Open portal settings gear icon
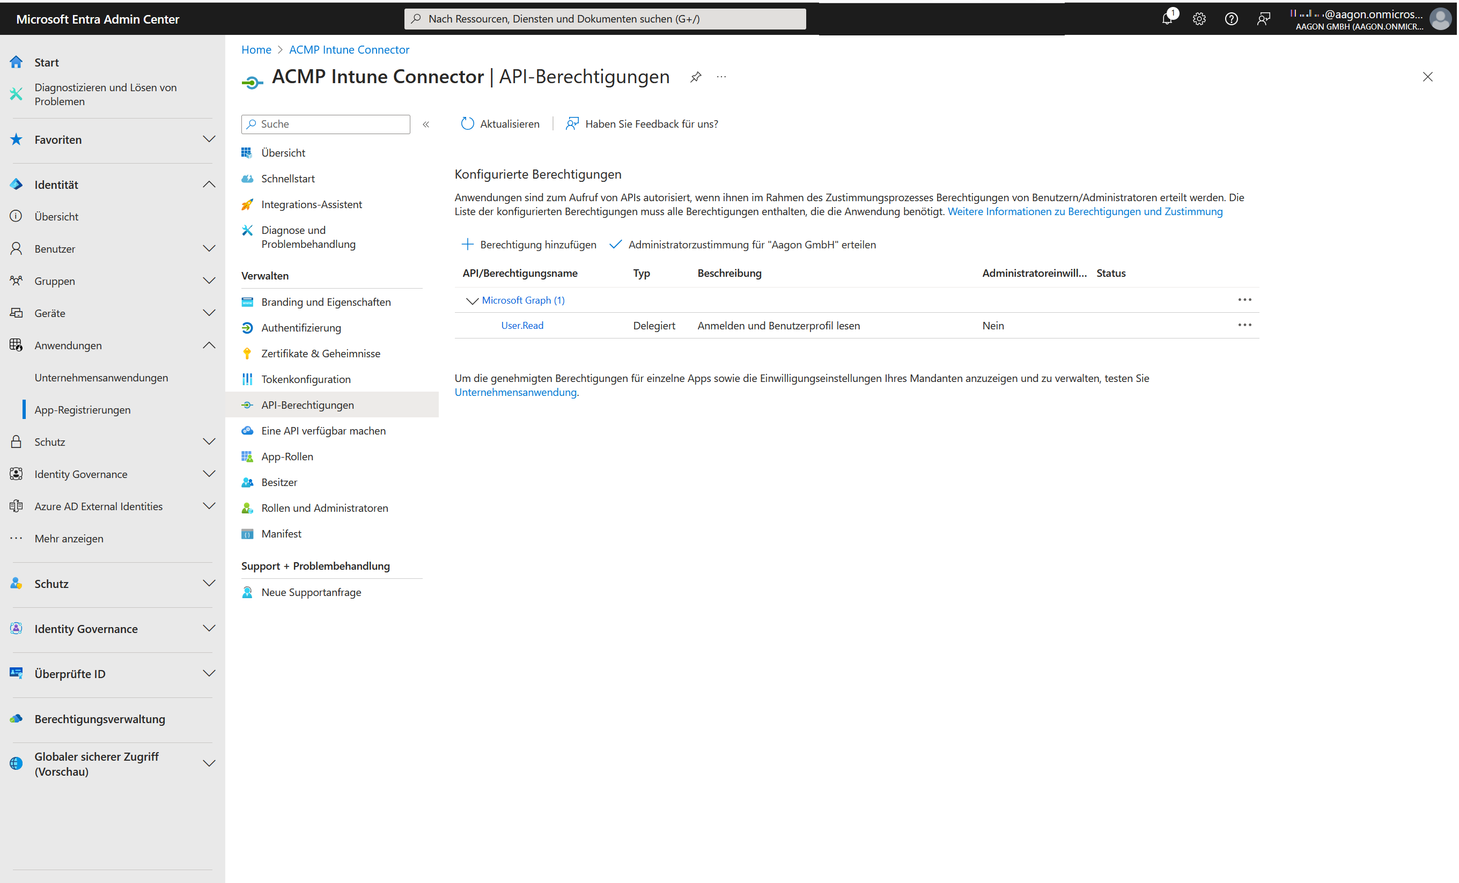 point(1199,19)
